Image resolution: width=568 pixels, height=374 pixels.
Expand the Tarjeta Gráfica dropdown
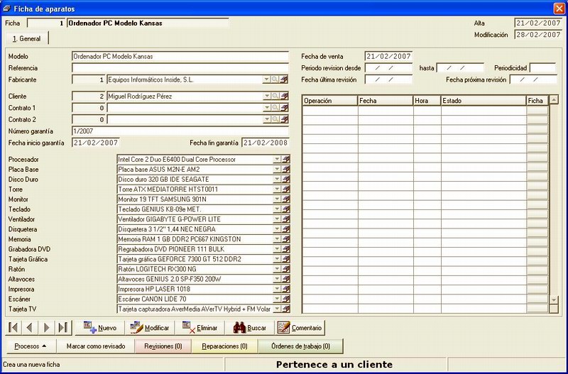coord(277,259)
